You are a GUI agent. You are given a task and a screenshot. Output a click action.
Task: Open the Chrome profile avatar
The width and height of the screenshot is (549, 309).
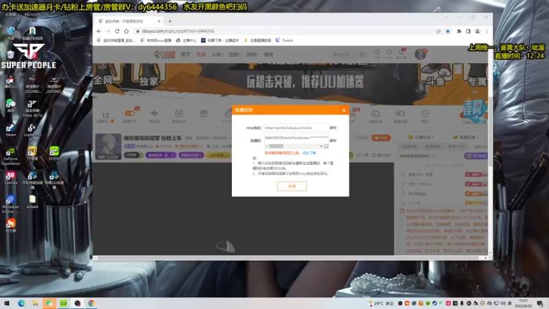coord(477,31)
